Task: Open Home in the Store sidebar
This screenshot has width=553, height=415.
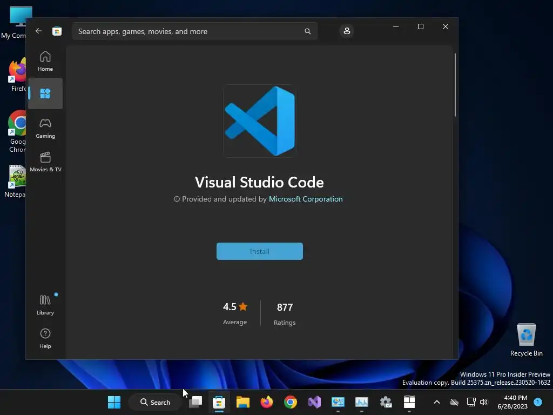Action: [x=45, y=61]
